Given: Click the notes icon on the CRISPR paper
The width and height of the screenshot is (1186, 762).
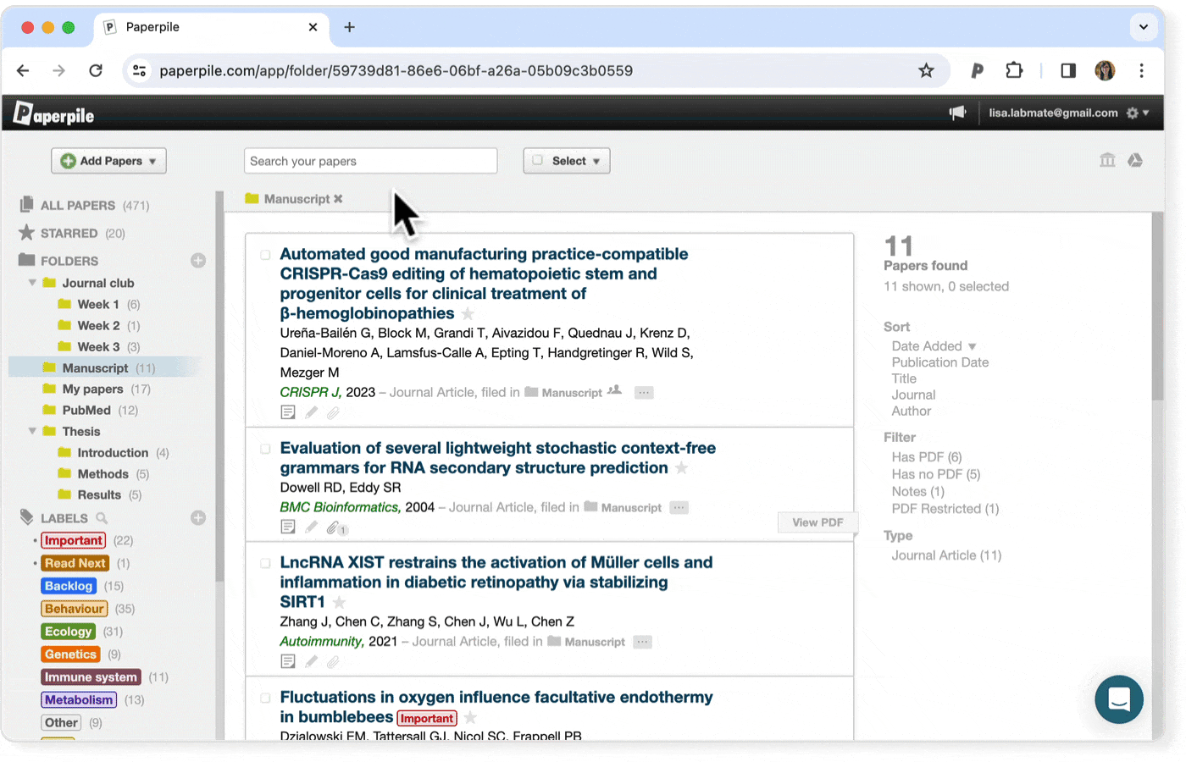Looking at the screenshot, I should (288, 412).
